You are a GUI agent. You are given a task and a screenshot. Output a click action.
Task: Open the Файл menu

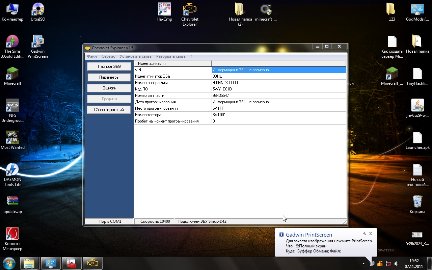tap(92, 56)
